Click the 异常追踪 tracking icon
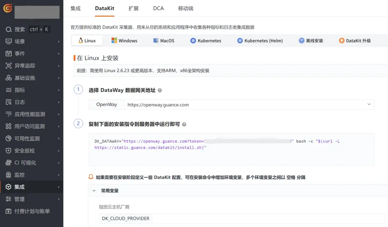Image resolution: width=388 pixels, height=227 pixels. (x=8, y=66)
